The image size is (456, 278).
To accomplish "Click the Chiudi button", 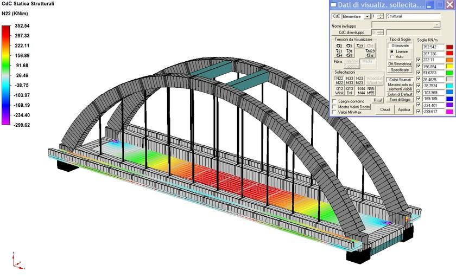I will tap(385, 109).
